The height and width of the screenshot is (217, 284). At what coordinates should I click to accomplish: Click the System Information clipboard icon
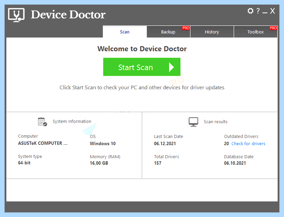click(43, 122)
